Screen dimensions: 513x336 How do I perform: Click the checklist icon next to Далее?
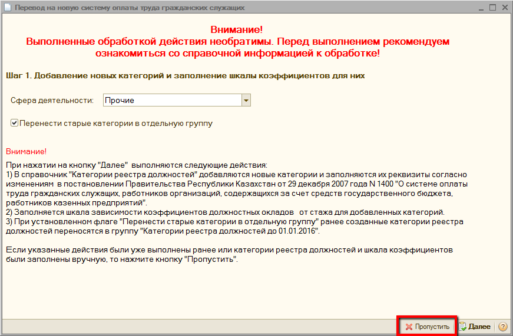(x=463, y=327)
